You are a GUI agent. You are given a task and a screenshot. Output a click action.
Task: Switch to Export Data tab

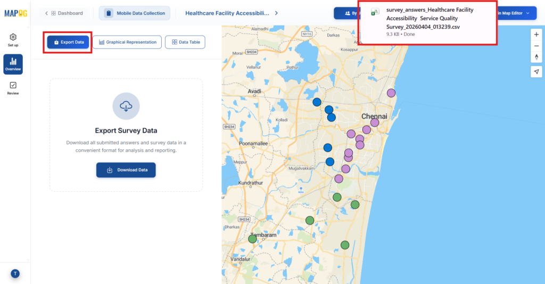pyautogui.click(x=68, y=42)
